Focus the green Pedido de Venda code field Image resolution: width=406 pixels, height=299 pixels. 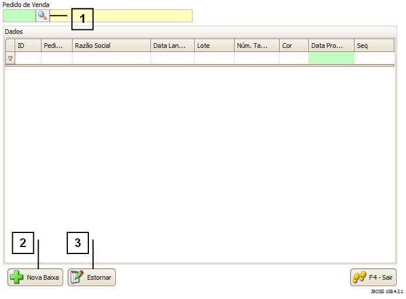pyautogui.click(x=19, y=16)
